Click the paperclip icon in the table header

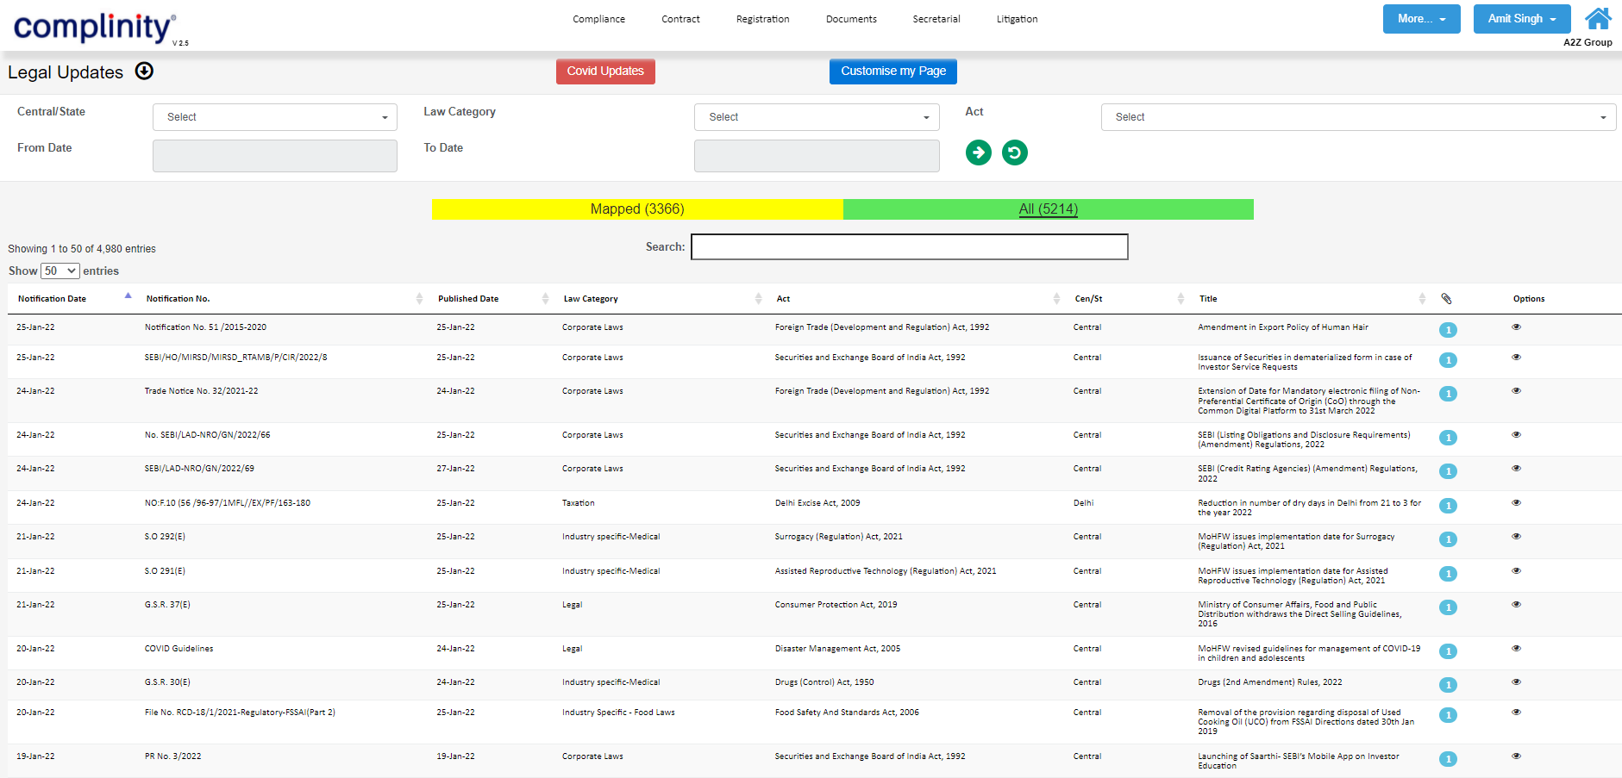tap(1447, 298)
